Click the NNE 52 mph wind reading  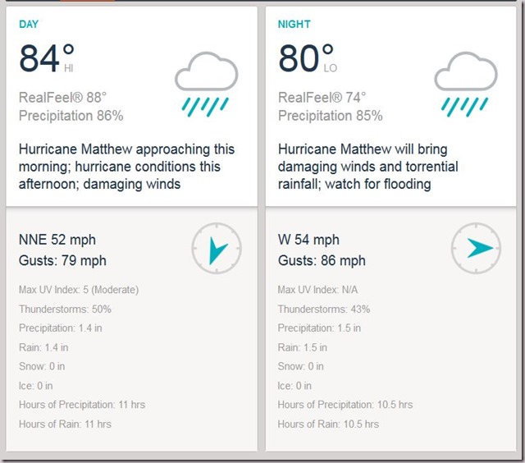(x=57, y=240)
